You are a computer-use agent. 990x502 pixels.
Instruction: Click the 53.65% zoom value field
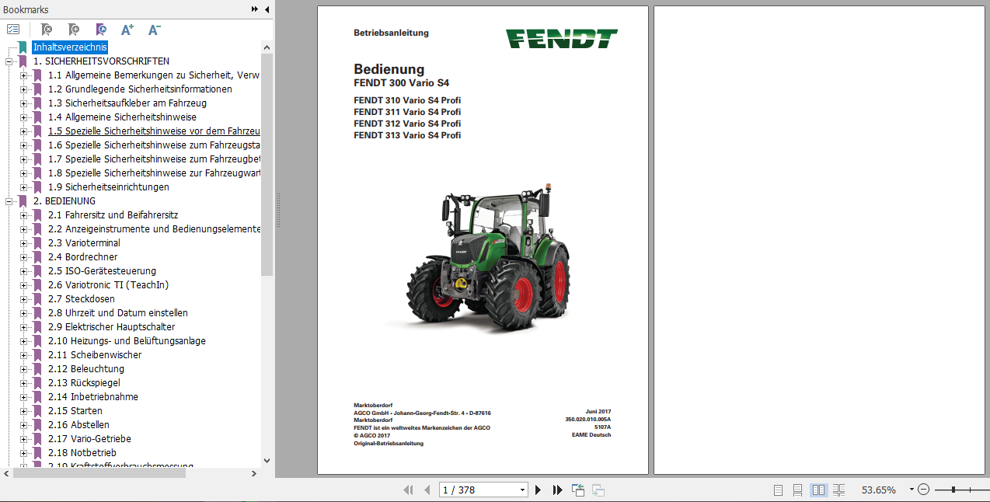pos(879,490)
